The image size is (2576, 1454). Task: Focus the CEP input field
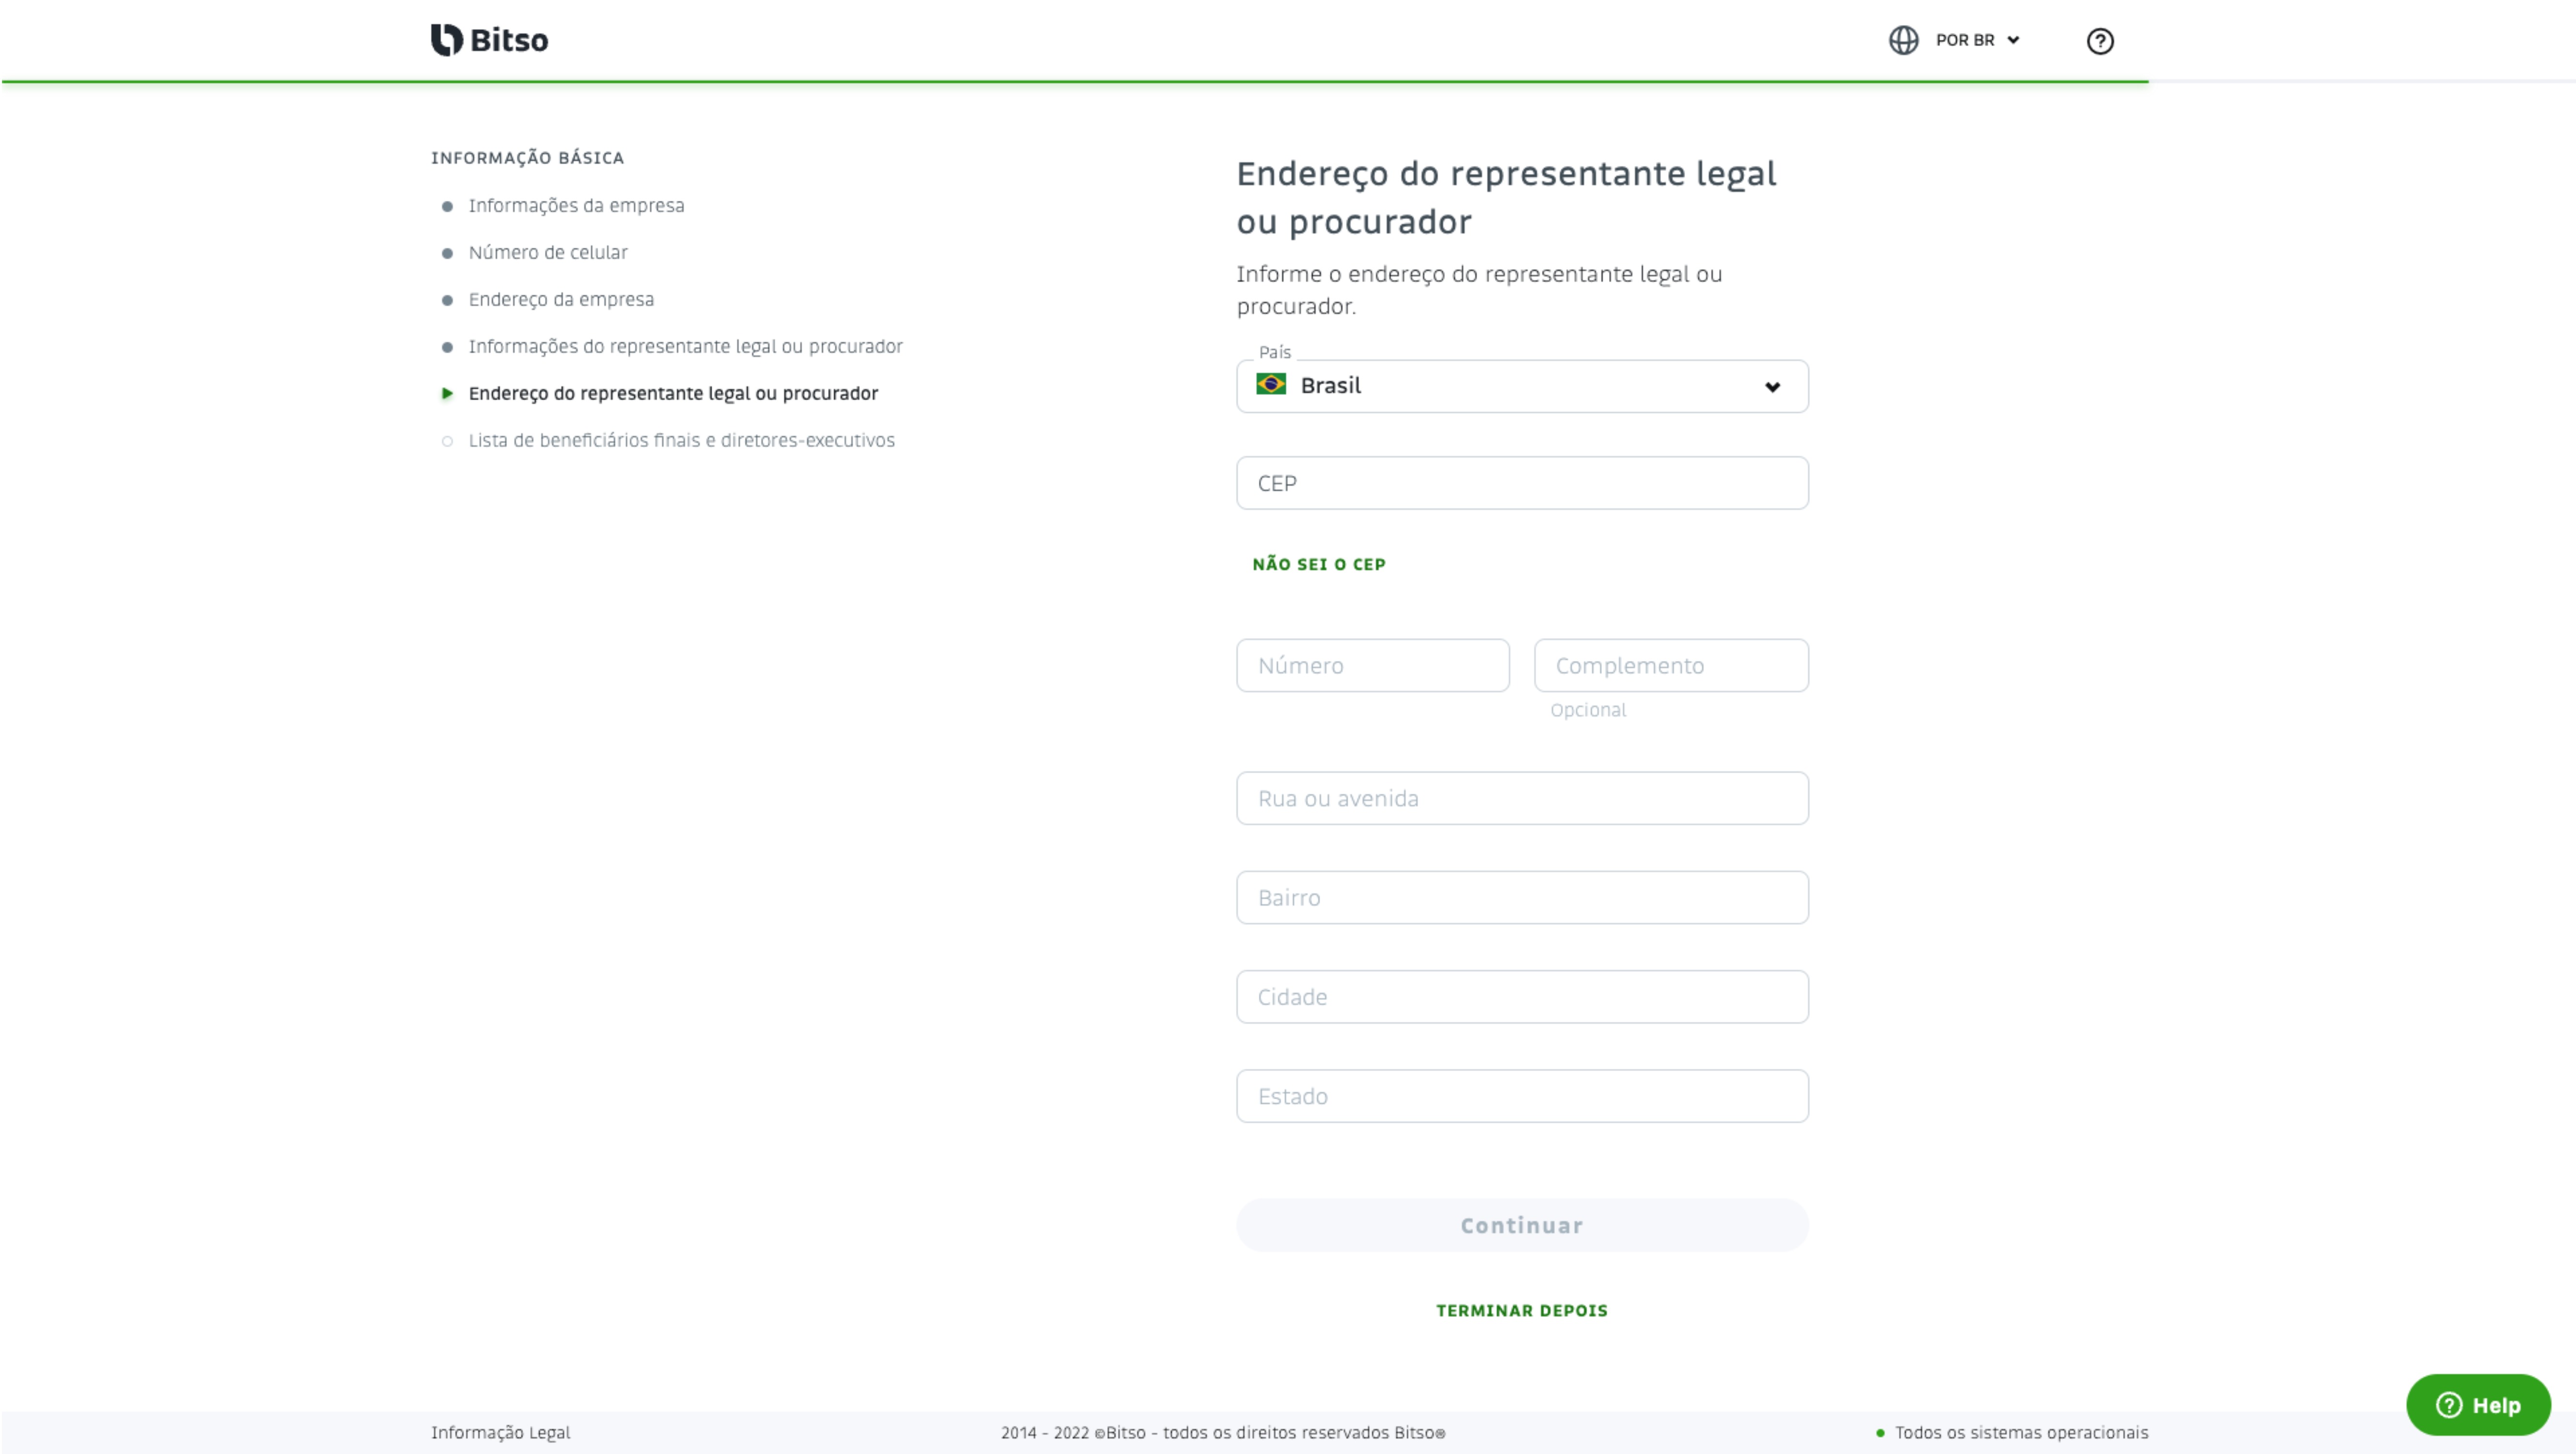(1522, 483)
